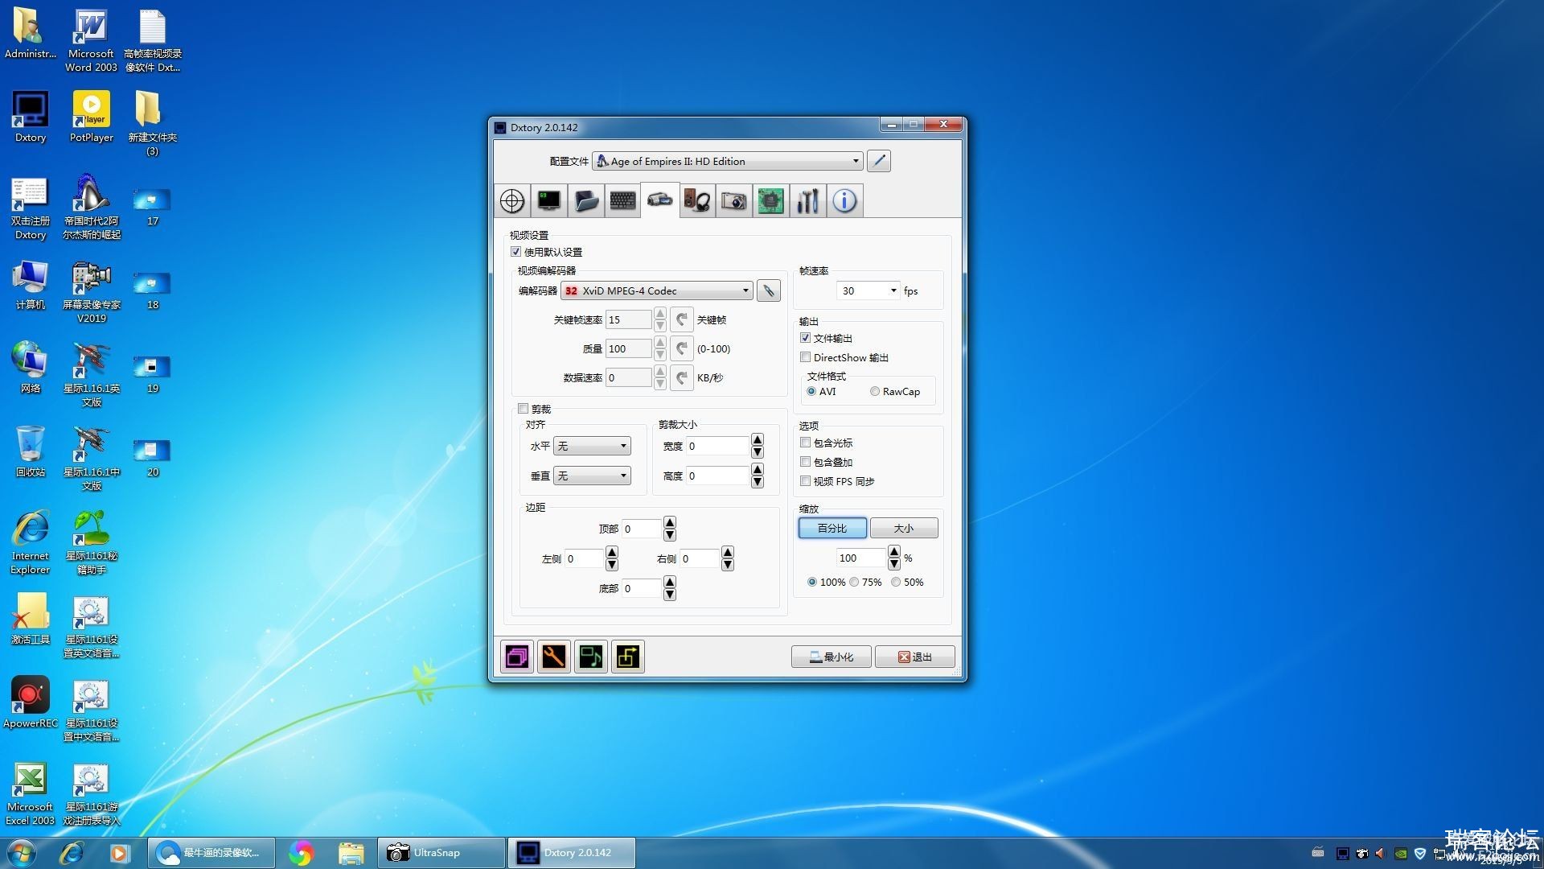Open the Chrome-style browser taskbar icon

302,852
